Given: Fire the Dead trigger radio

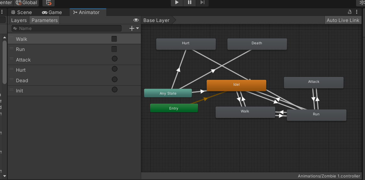Looking at the screenshot, I should click(x=115, y=79).
